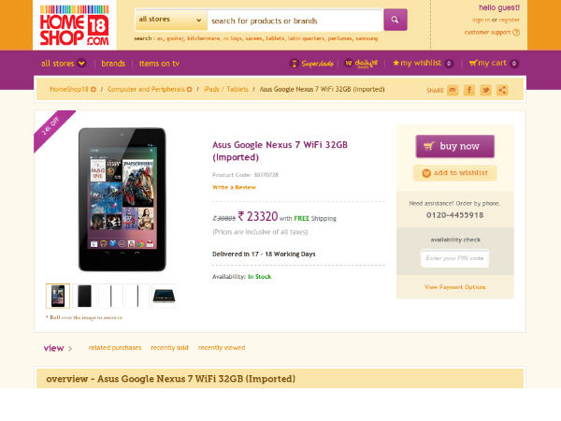This screenshot has height=421, width=561.
Task: Share product on Facebook
Action: (x=469, y=90)
